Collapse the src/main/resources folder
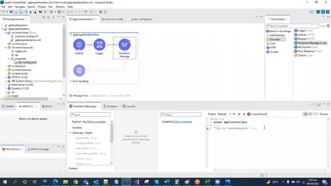331x186 pixels. pyautogui.click(x=6, y=48)
